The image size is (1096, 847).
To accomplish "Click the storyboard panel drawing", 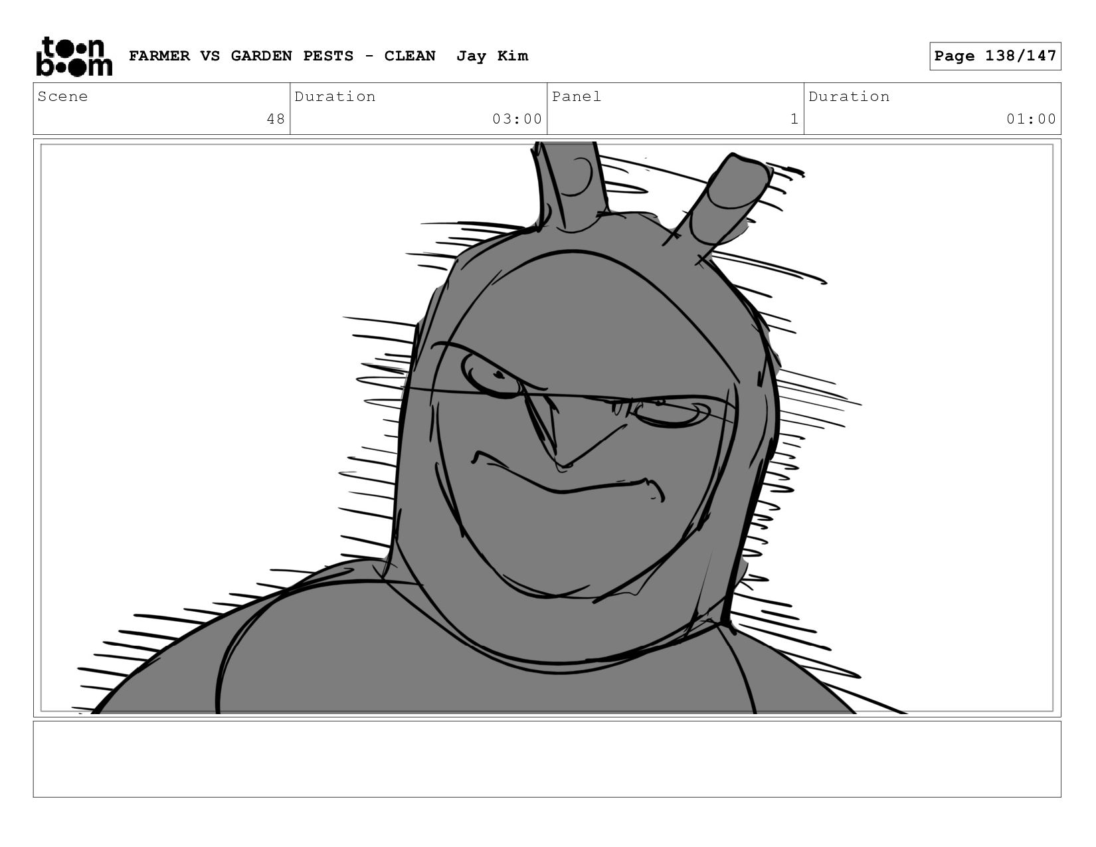I will (x=547, y=428).
